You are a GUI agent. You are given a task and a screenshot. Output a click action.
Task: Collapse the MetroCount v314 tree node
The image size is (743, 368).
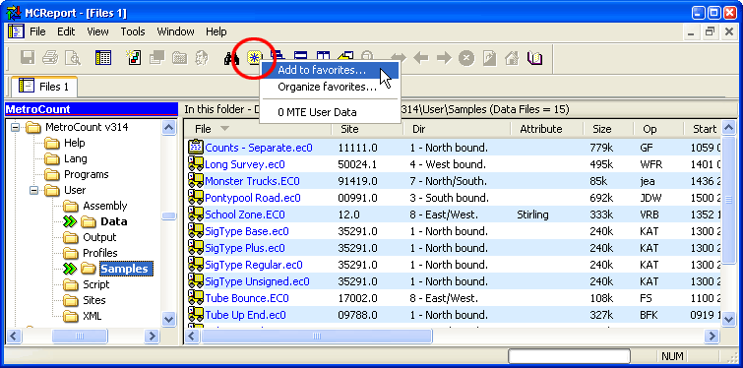tap(16, 127)
